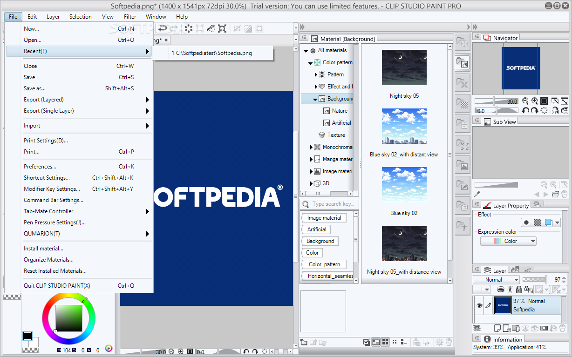572x357 pixels.
Task: Open the Normal blending mode dropdown
Action: click(496, 280)
